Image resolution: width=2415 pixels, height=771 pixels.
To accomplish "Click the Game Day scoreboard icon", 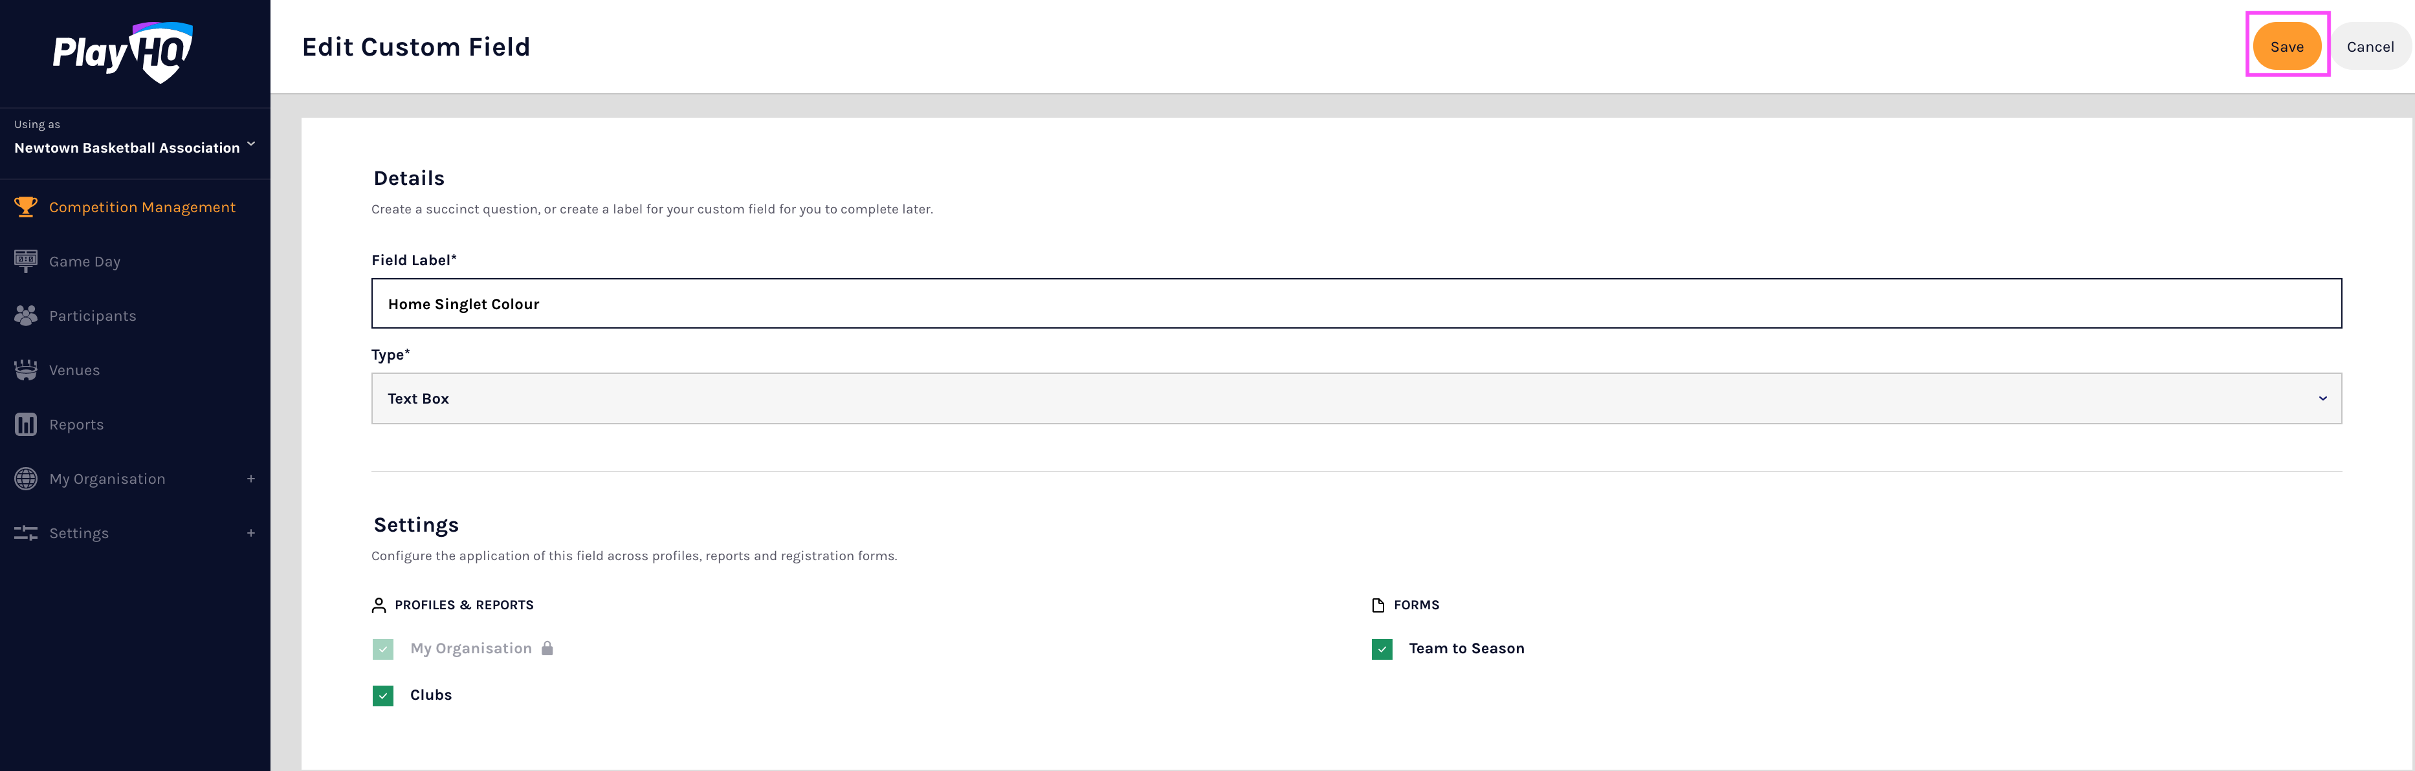I will [25, 261].
